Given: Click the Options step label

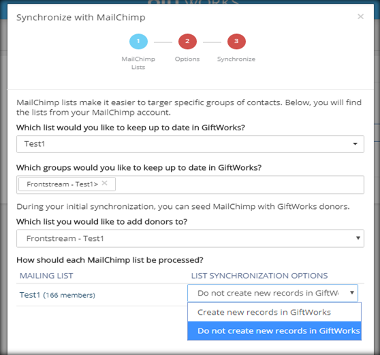Looking at the screenshot, I should [x=187, y=59].
